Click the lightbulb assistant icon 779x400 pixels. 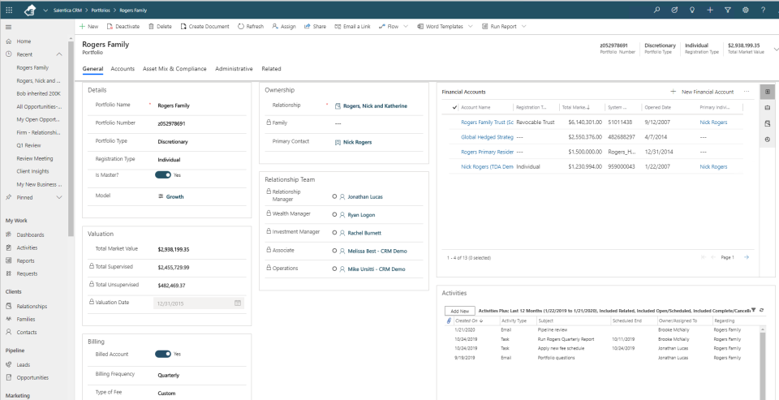692,10
